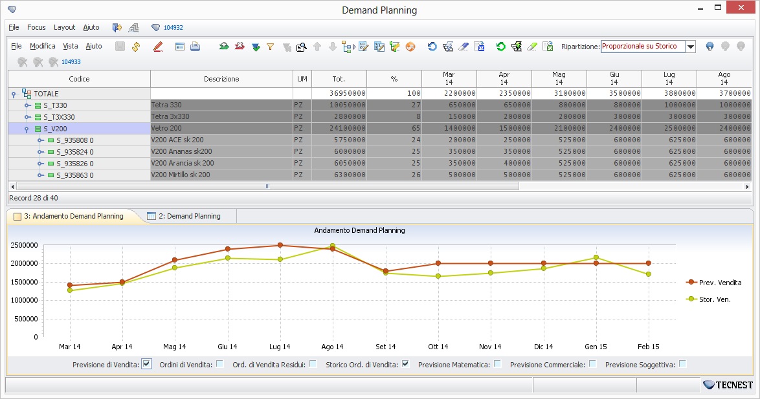Click the exit door icon in top menu bar
The image size is (760, 399).
point(117,28)
